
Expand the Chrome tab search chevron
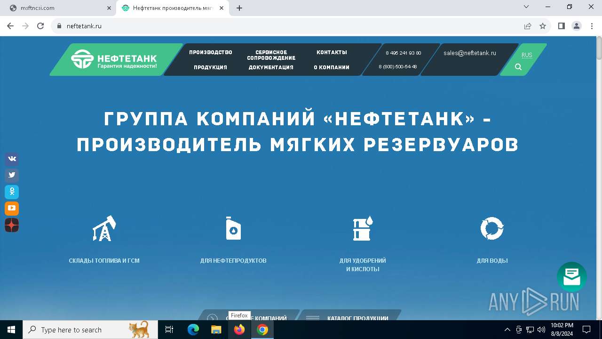coord(526,7)
